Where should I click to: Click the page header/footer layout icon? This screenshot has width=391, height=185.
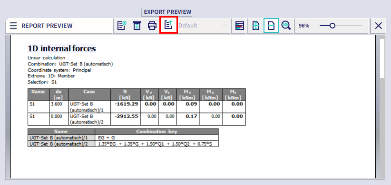point(137,26)
